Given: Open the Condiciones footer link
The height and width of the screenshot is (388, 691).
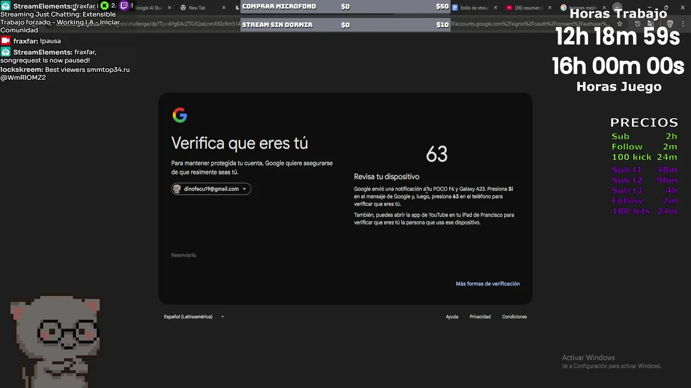Looking at the screenshot, I should pyautogui.click(x=514, y=316).
